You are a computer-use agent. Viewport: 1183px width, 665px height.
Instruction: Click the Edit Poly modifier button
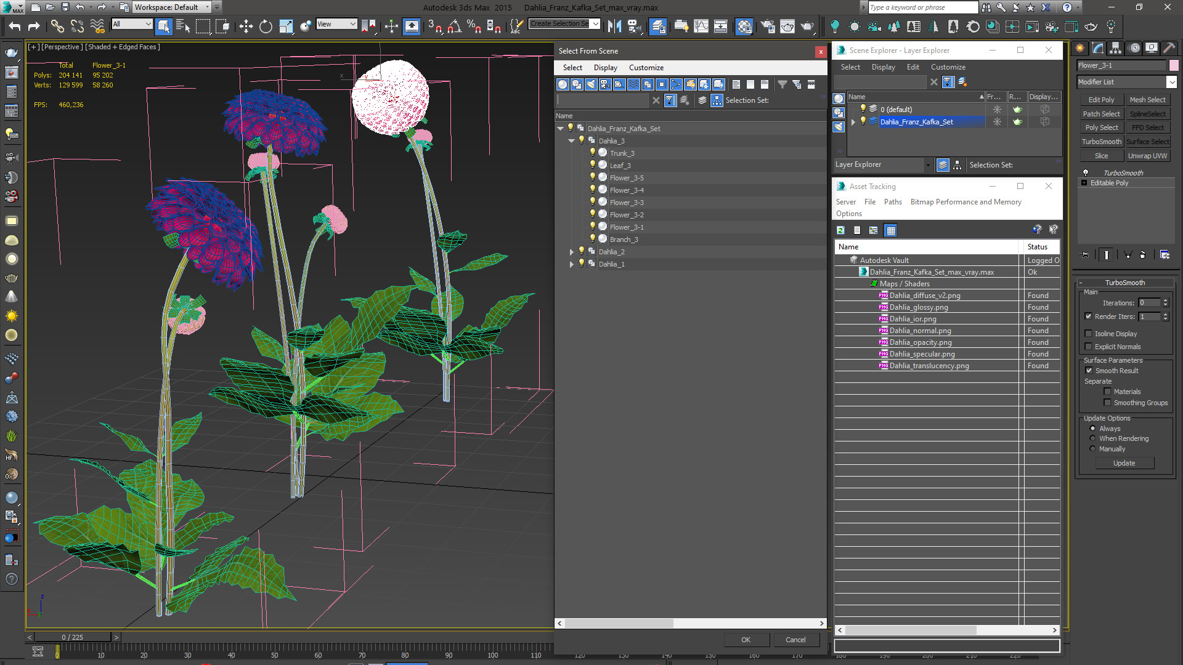click(x=1101, y=100)
